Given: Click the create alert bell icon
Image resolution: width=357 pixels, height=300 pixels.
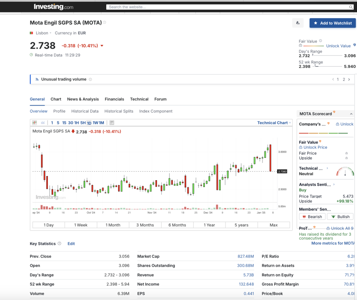Looking at the screenshot, I should pyautogui.click(x=298, y=23).
